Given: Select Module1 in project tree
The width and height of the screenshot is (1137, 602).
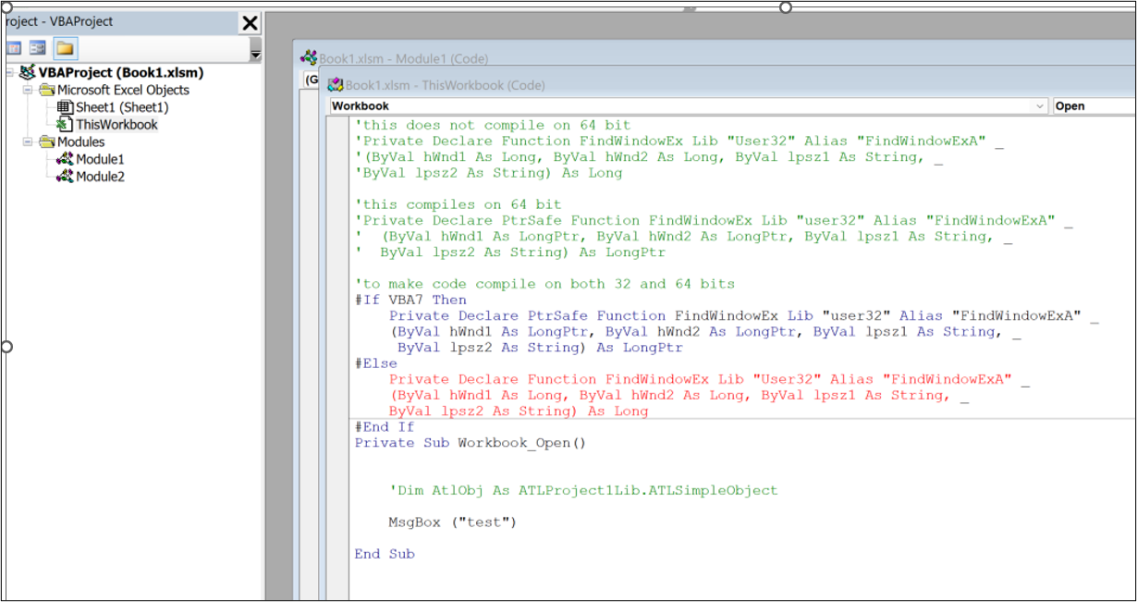Looking at the screenshot, I should tap(100, 159).
